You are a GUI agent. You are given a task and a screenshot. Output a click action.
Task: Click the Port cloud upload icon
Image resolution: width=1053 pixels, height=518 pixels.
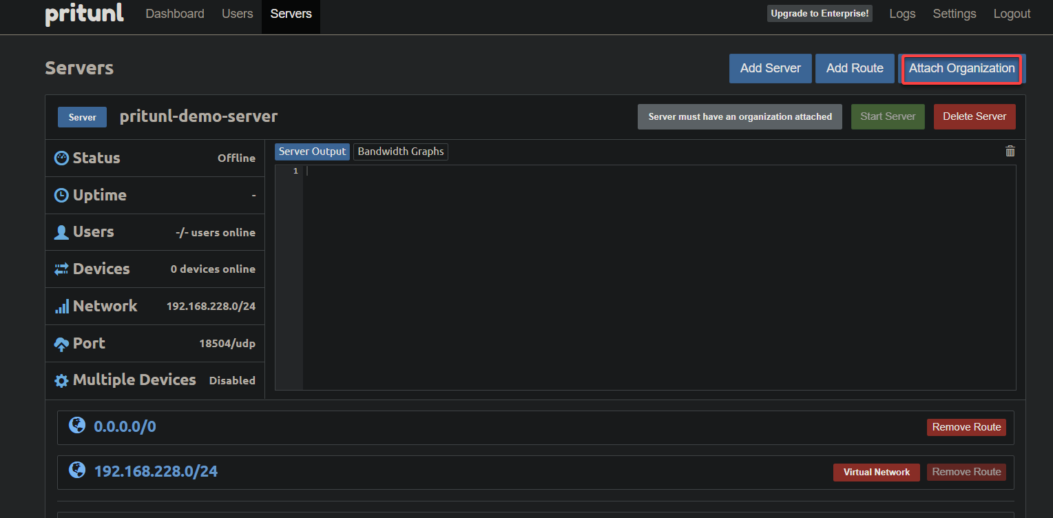pyautogui.click(x=61, y=344)
